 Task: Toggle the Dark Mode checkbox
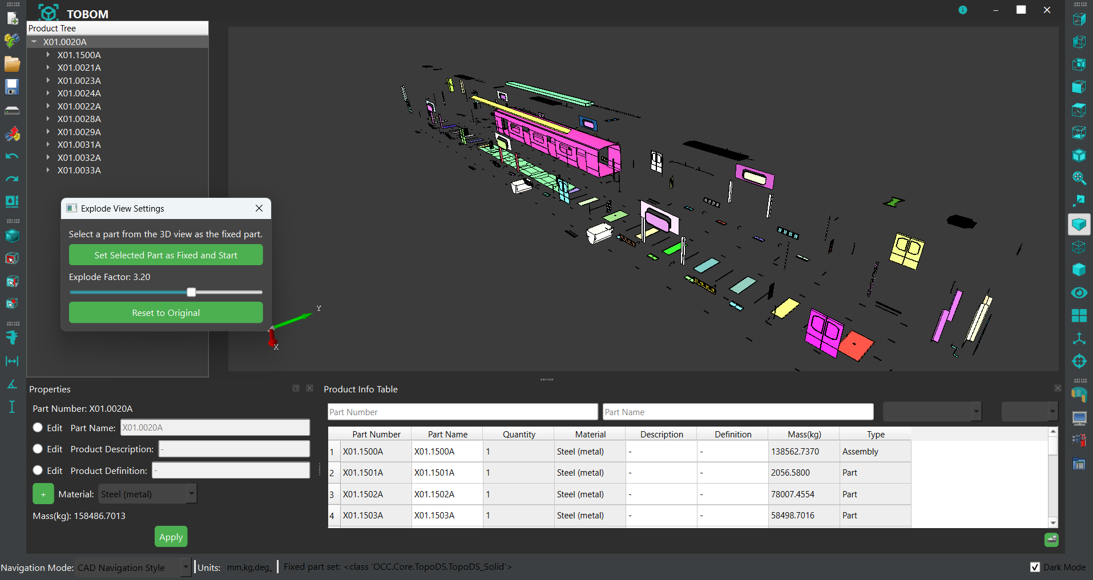click(x=1035, y=567)
